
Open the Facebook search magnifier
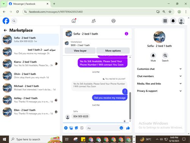(x=14, y=21)
